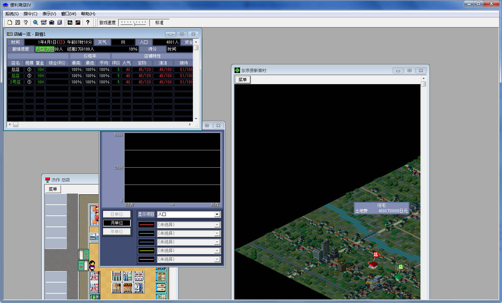Click the save floppy disk icon
This screenshot has height=303, width=502.
pos(18,23)
